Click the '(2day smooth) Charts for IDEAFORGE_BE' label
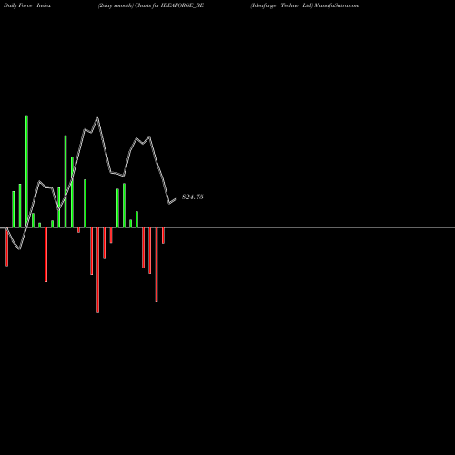This screenshot has height=455, width=455. 151,5
